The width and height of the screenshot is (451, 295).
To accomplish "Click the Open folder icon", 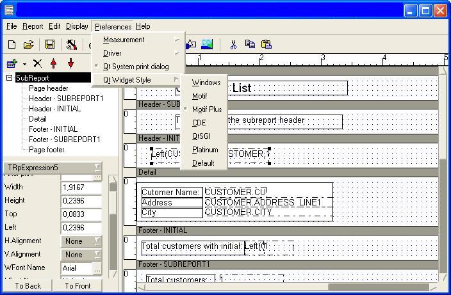I will tap(29, 44).
